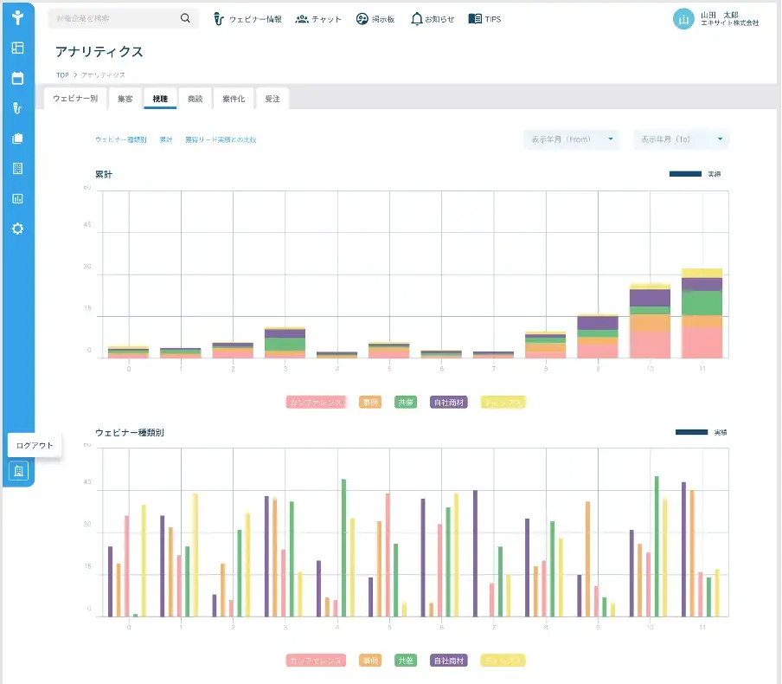Click the search magnifier icon
The width and height of the screenshot is (782, 684).
click(185, 18)
